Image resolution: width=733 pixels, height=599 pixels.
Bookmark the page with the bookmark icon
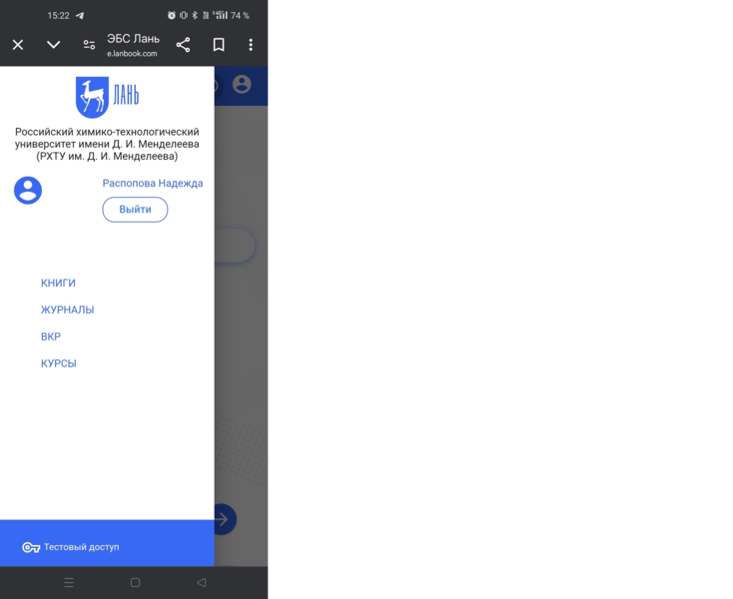tap(219, 45)
